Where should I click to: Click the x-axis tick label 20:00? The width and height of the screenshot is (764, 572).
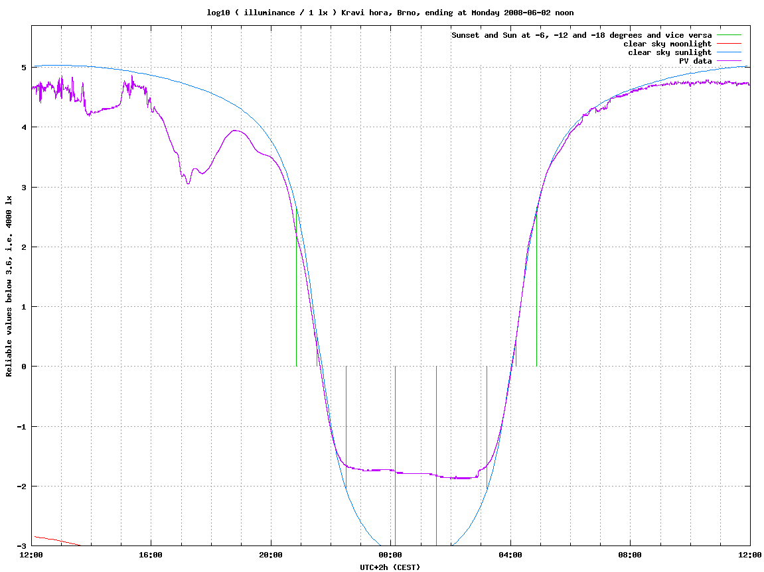click(271, 555)
